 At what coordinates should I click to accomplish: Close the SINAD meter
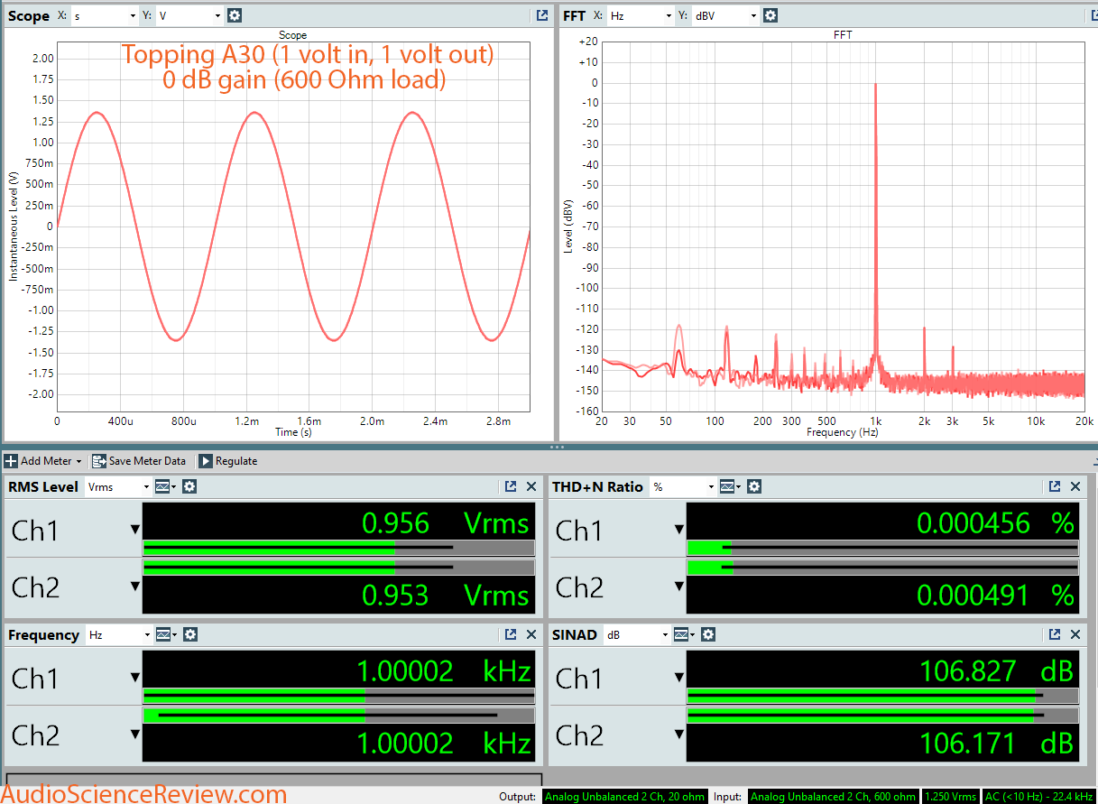click(1075, 634)
